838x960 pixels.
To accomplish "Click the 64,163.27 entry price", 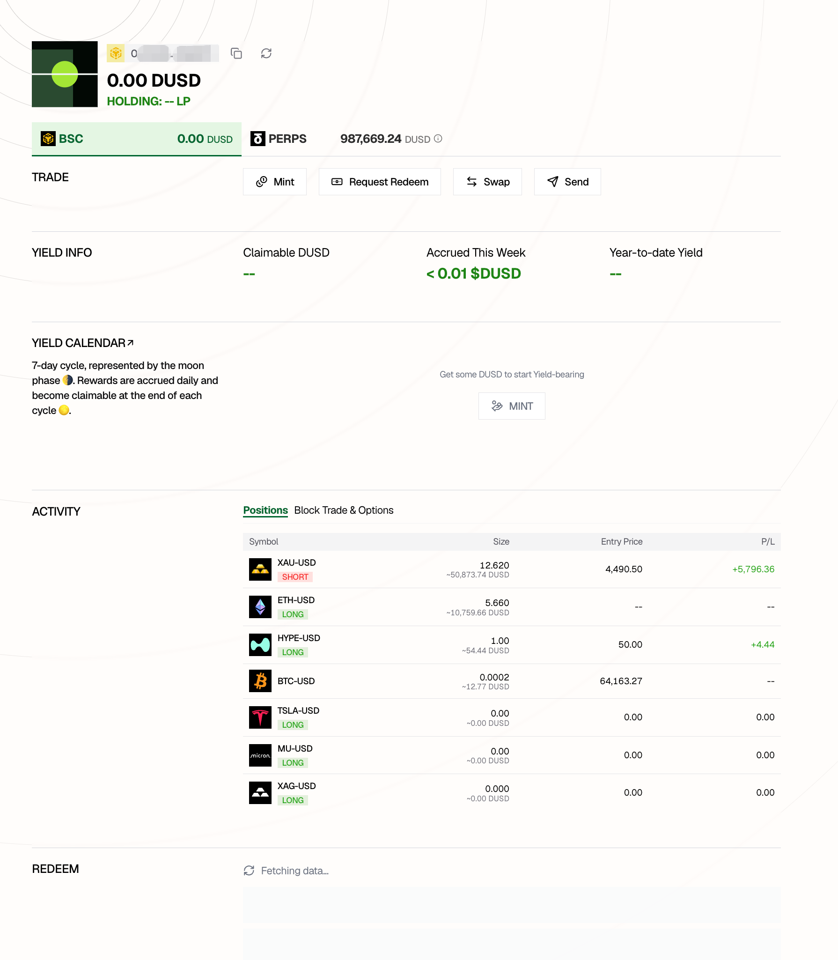I will (x=621, y=681).
